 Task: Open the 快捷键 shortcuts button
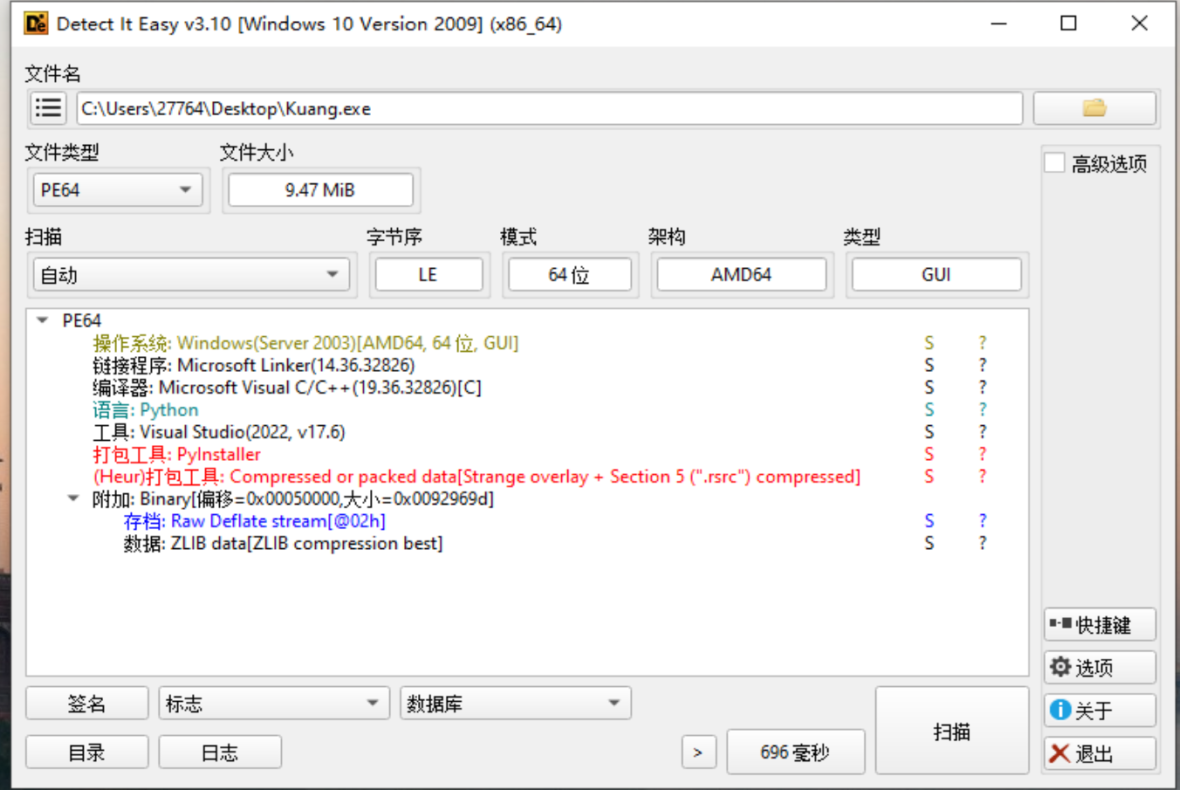[1100, 625]
